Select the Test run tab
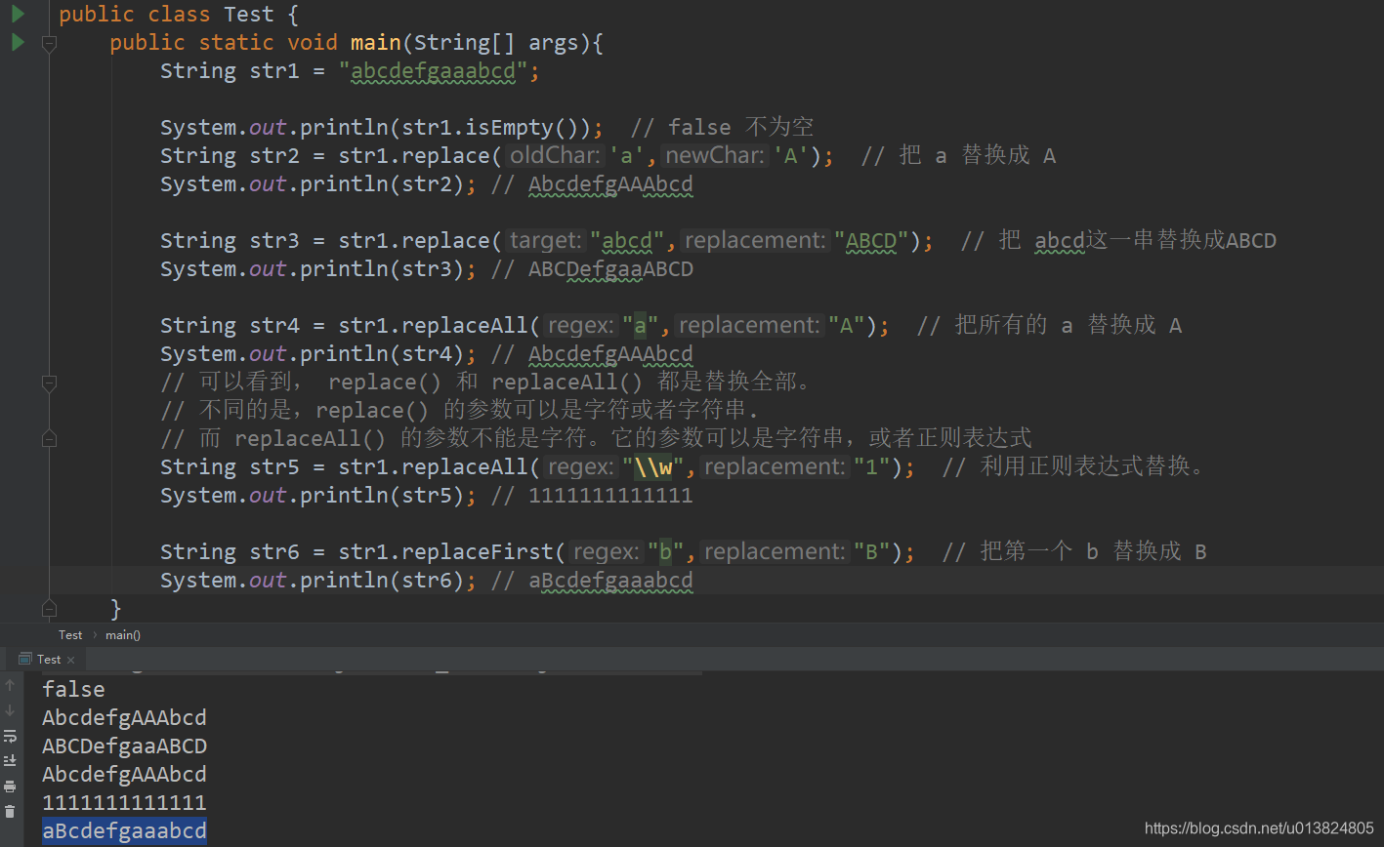This screenshot has width=1384, height=847. (x=48, y=659)
